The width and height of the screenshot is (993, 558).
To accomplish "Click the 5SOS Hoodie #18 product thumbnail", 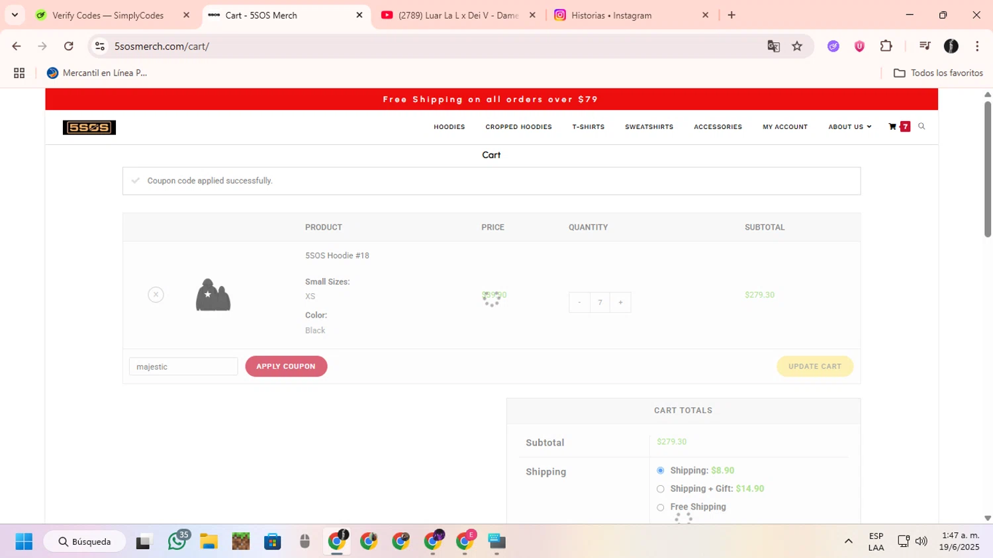I will [213, 295].
